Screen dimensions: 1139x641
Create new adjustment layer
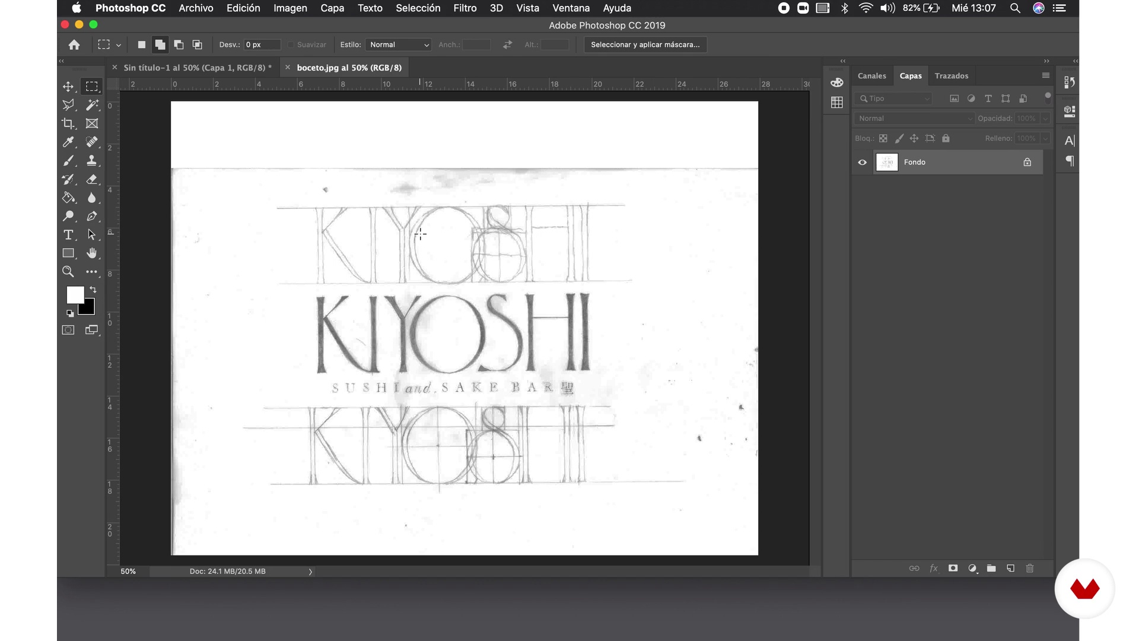972,568
